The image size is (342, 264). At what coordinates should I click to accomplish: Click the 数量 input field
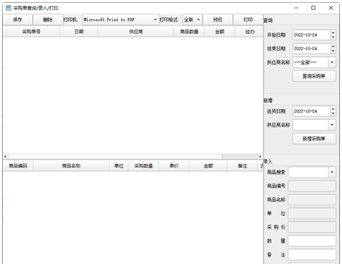coord(312,241)
